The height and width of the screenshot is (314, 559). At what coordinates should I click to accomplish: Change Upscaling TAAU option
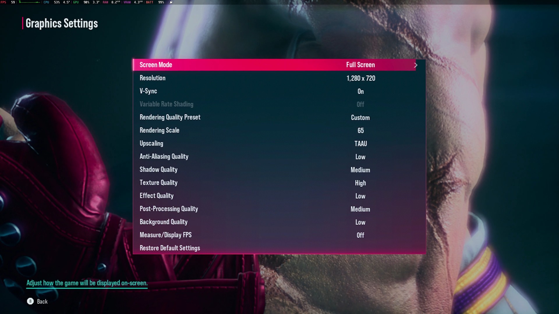tap(360, 144)
